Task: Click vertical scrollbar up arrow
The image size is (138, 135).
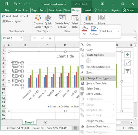Action: pyautogui.click(x=135, y=45)
